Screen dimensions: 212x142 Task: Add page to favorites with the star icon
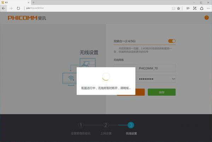coord(179,8)
